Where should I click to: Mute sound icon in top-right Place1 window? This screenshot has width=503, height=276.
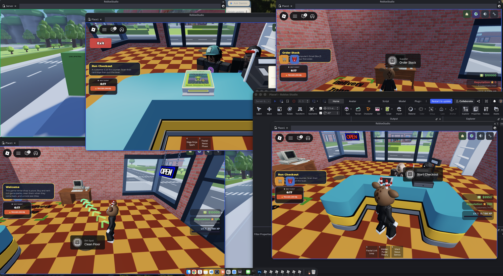[485, 14]
